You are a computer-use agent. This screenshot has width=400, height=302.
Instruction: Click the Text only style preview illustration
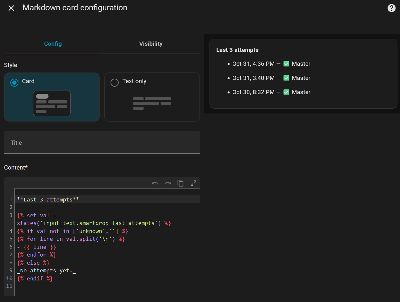(152, 103)
